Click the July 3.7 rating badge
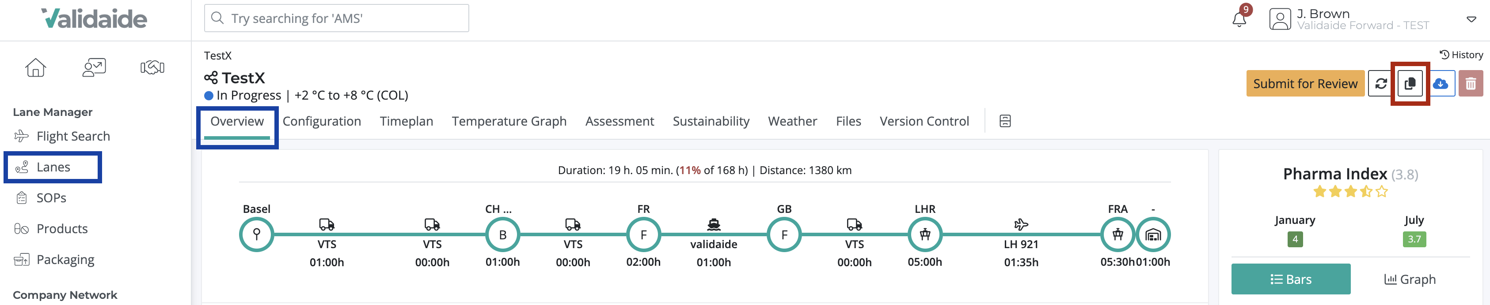The width and height of the screenshot is (1490, 305). pyautogui.click(x=1414, y=239)
